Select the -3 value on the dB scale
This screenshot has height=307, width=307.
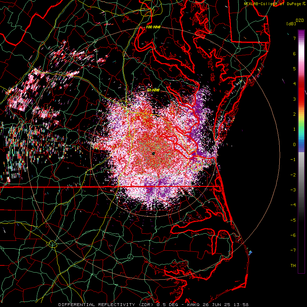[x=293, y=190]
